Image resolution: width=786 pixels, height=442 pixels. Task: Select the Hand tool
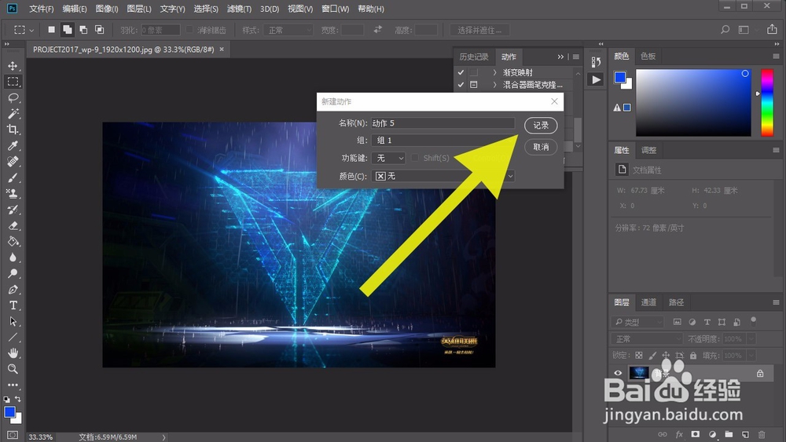pos(13,353)
